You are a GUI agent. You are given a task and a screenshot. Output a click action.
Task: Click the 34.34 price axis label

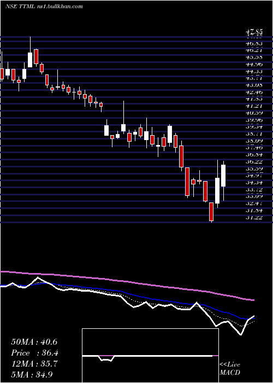pos(254,182)
